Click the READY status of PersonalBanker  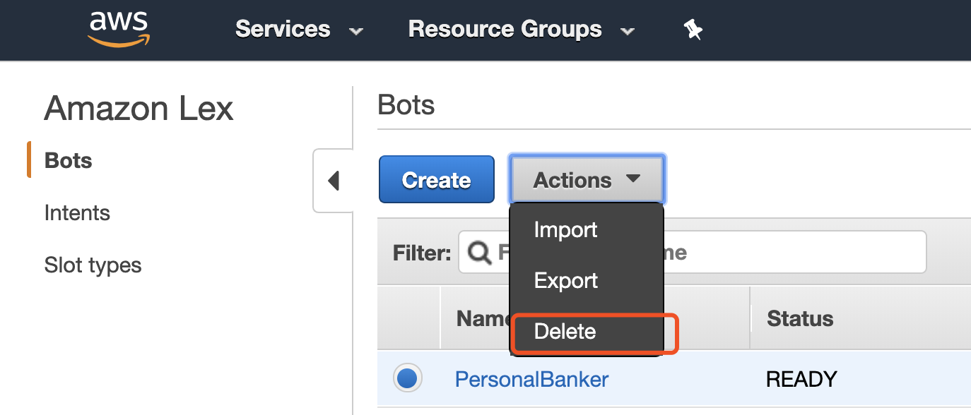click(x=801, y=379)
